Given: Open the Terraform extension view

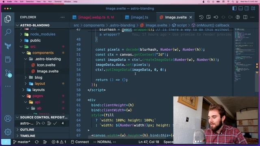Looking at the screenshot, I should 8,46.
